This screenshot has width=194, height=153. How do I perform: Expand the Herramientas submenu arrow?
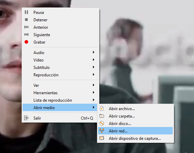click(x=94, y=93)
